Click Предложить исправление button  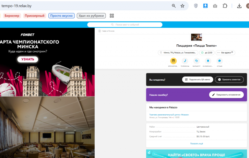click(x=226, y=95)
